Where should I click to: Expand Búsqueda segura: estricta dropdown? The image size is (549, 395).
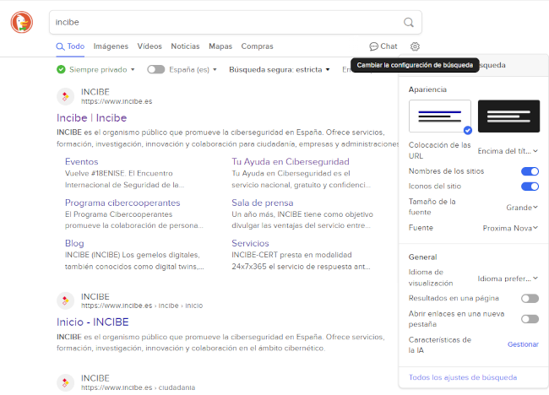(x=279, y=69)
